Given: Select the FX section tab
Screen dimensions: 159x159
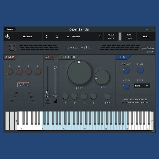Looking at the screenshot, I should coord(124,57).
